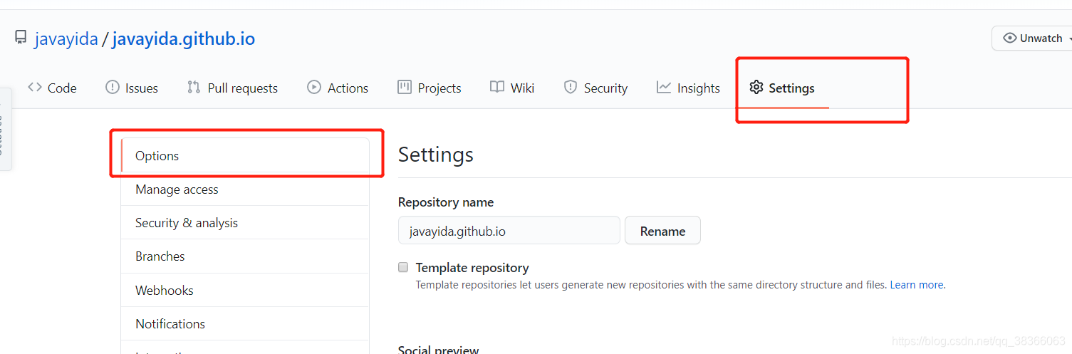Open the Unwatch dropdown button
This screenshot has width=1072, height=354.
1032,38
